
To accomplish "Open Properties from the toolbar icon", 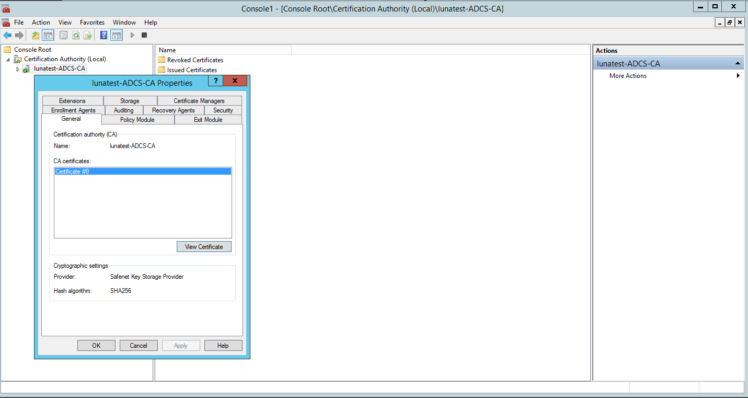I will [x=64, y=35].
